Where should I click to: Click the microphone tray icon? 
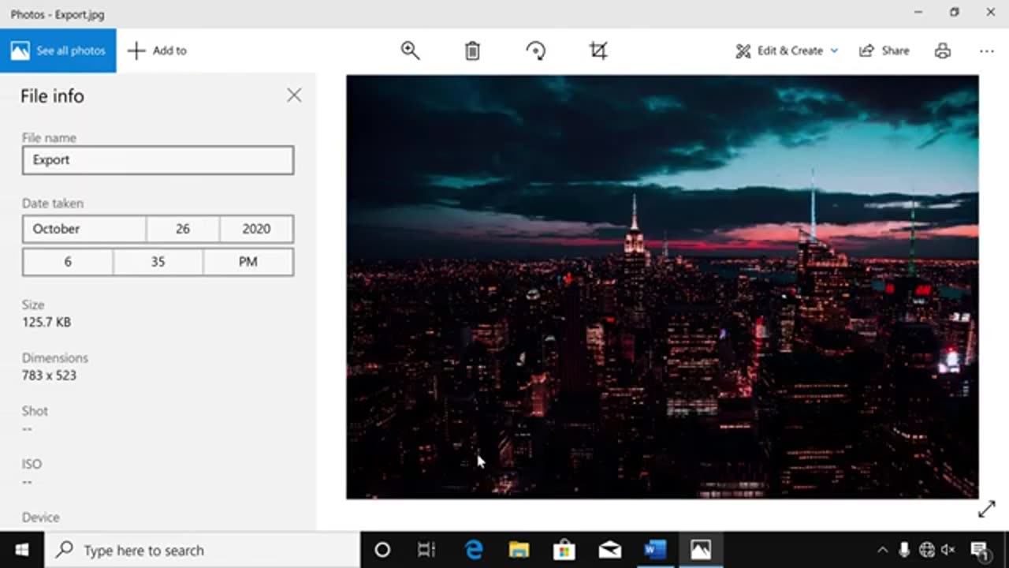pyautogui.click(x=904, y=550)
